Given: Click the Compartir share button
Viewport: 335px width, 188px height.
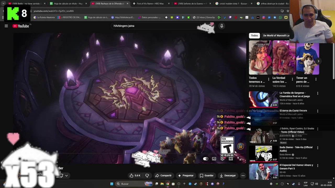Looking at the screenshot, I should pos(163,175).
